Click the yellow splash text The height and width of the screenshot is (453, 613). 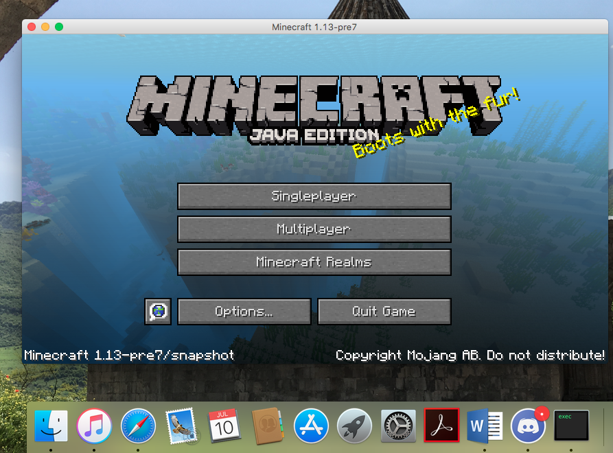click(x=437, y=122)
